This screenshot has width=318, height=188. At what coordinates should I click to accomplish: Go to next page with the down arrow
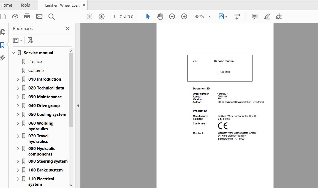pos(102,17)
